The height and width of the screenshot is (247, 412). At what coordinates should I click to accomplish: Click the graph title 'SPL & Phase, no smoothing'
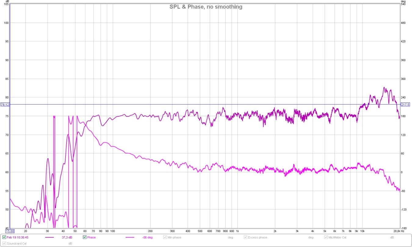click(206, 6)
